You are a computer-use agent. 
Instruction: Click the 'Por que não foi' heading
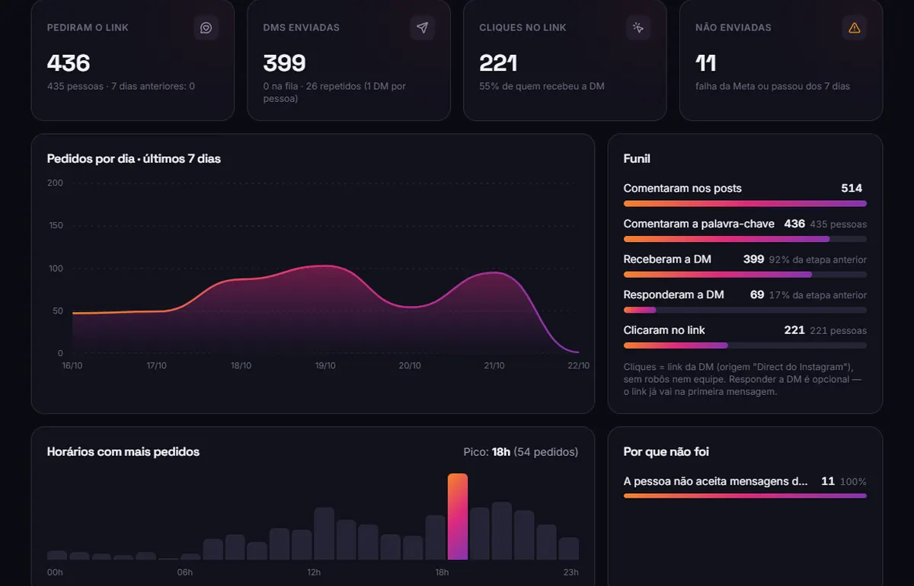point(666,452)
